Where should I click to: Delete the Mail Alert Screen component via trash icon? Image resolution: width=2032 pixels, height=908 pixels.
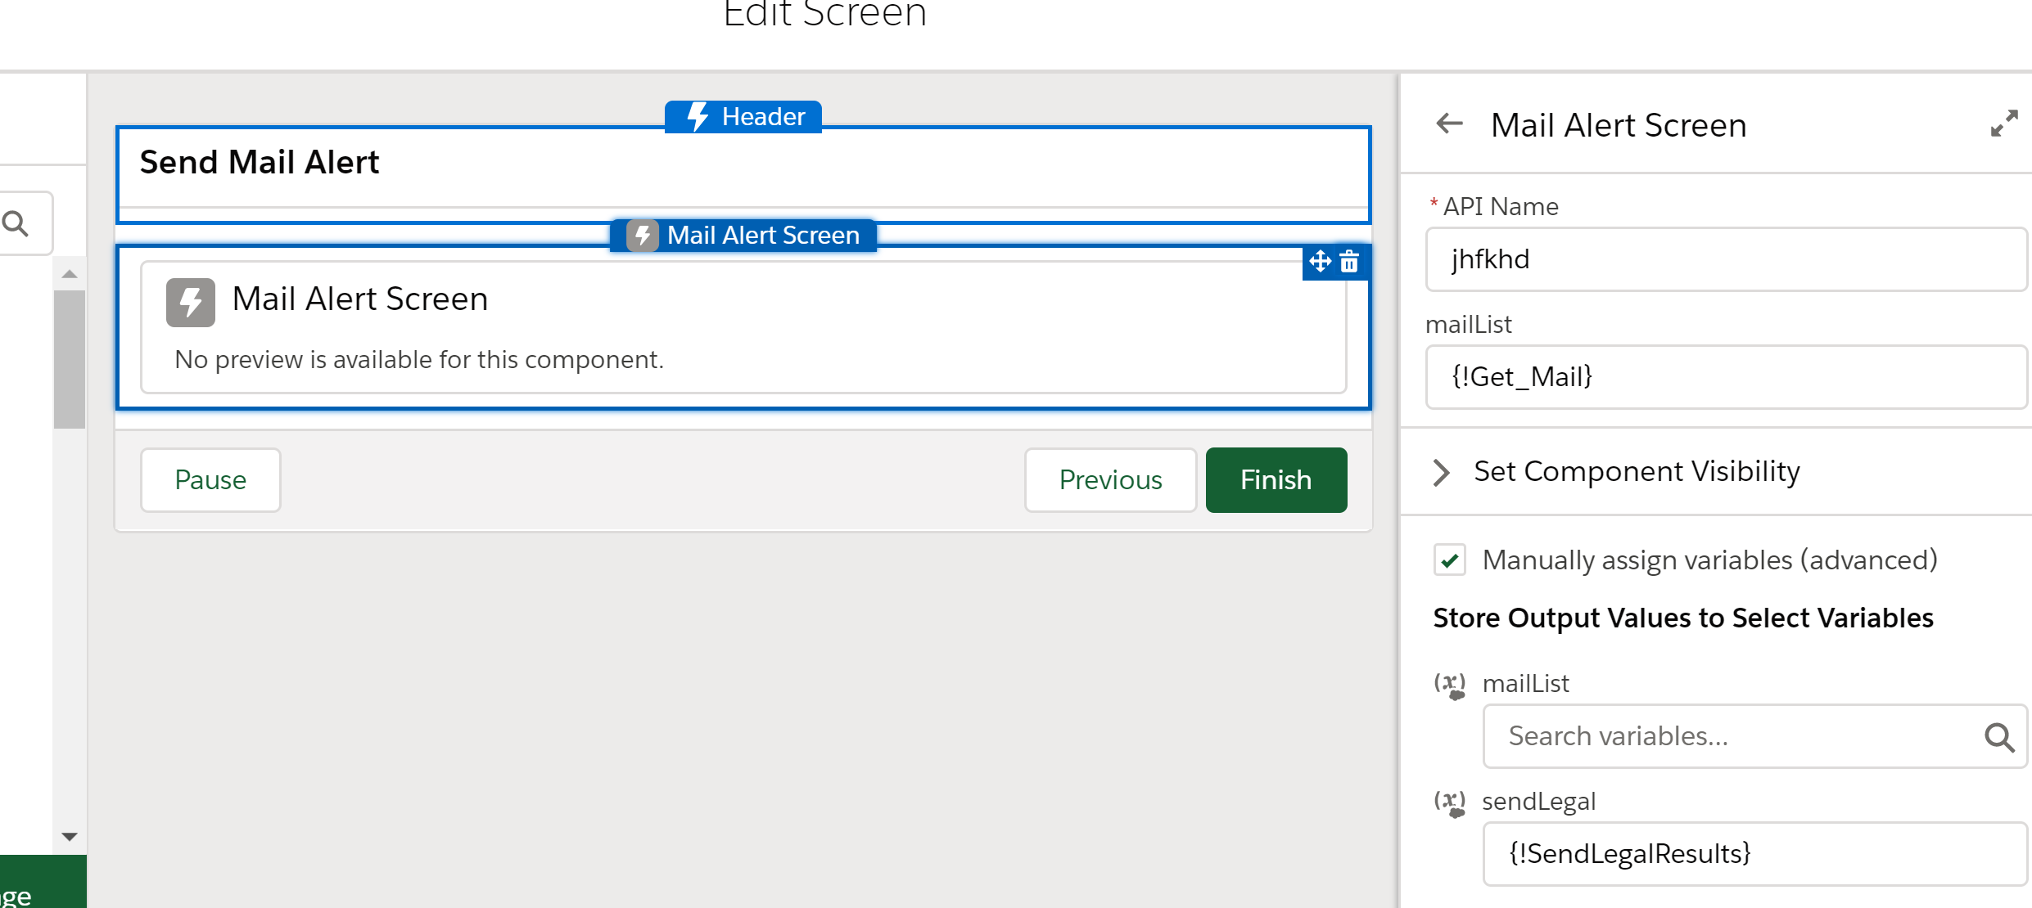coord(1350,262)
